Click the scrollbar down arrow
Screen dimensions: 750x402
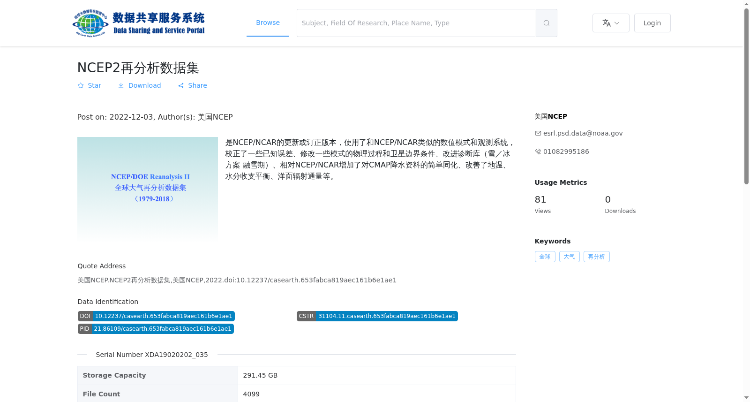point(746,398)
